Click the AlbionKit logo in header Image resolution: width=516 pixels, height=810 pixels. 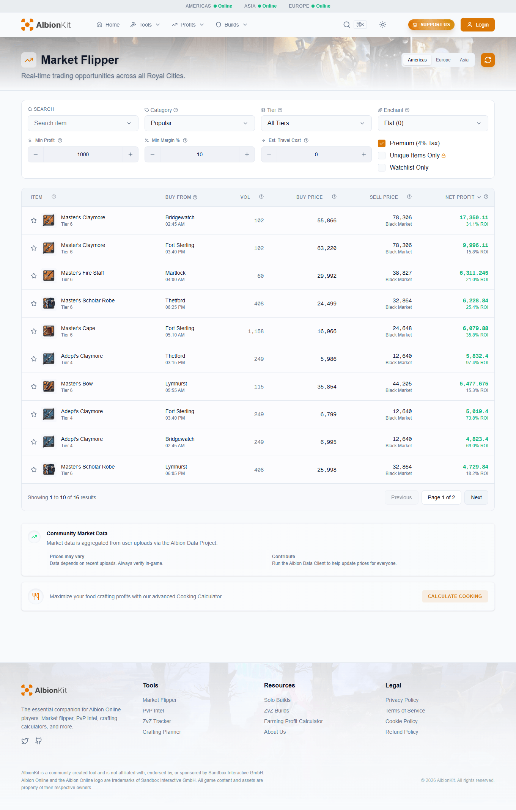(x=46, y=25)
